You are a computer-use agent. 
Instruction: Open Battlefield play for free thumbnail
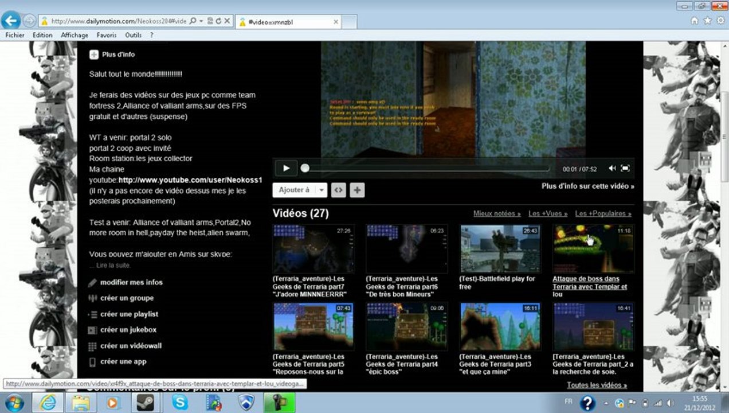pyautogui.click(x=501, y=248)
